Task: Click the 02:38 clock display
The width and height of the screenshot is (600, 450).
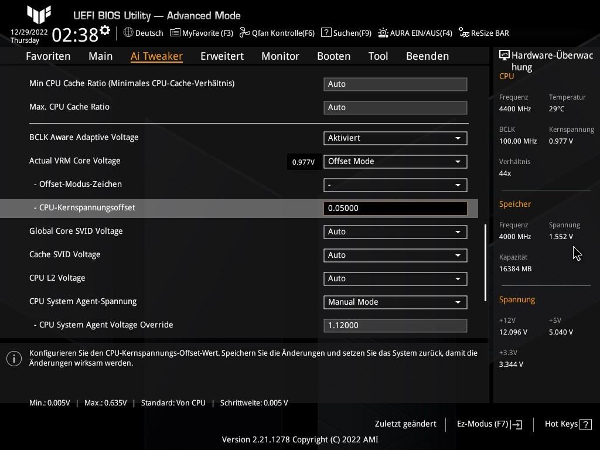Action: (x=75, y=35)
